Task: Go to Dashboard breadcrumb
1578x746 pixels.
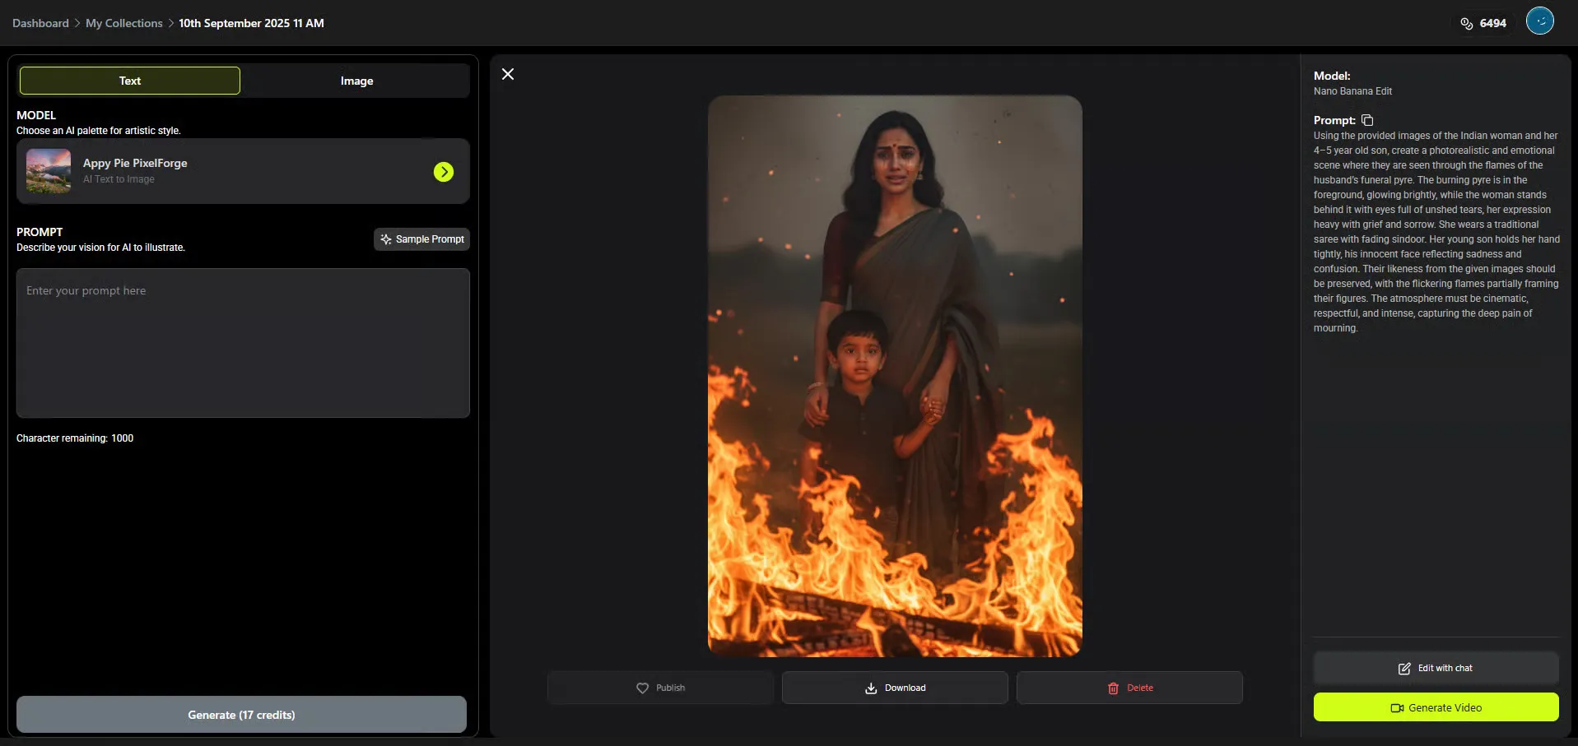Action: tap(40, 23)
